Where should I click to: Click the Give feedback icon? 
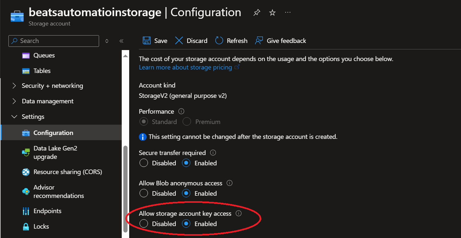click(x=259, y=41)
